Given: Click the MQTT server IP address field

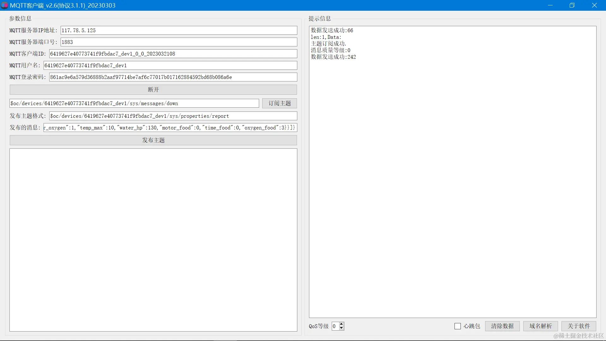Looking at the screenshot, I should tap(179, 30).
